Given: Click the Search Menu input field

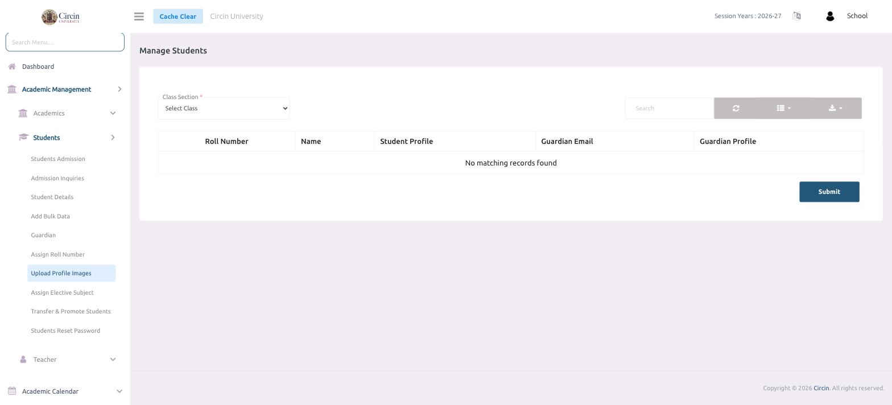Looking at the screenshot, I should point(65,42).
